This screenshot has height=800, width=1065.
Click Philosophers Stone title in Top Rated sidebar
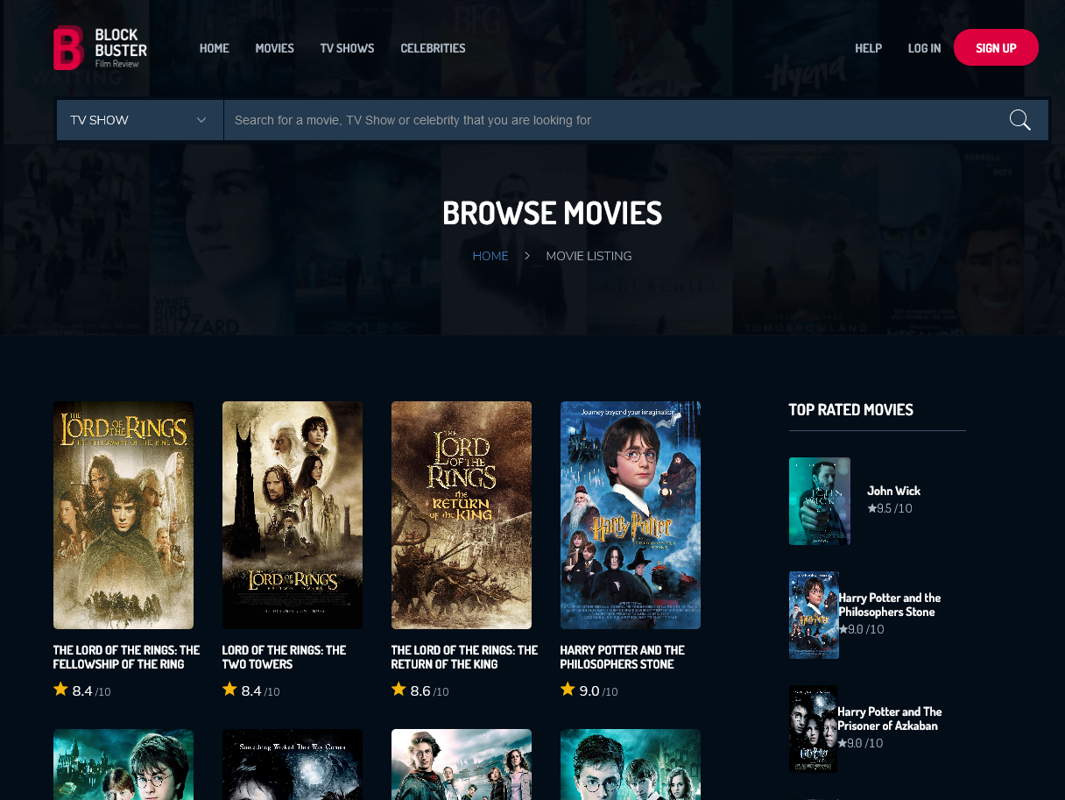[x=890, y=605]
